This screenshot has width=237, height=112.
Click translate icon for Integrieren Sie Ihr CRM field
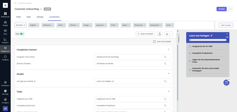pos(165,99)
